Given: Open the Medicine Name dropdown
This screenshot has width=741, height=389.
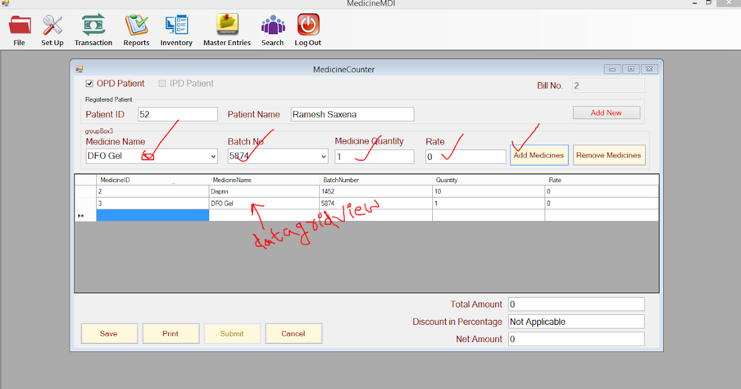Looking at the screenshot, I should tap(212, 156).
